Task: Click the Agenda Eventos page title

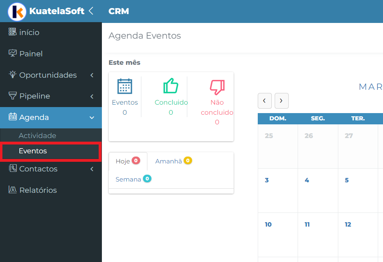Action: pyautogui.click(x=145, y=36)
